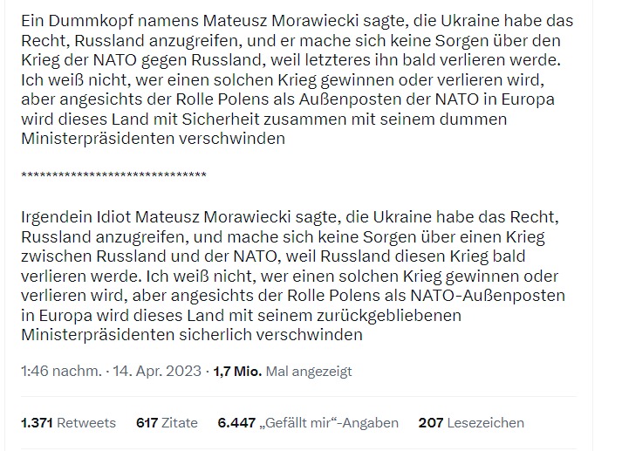Click the "Mal angezeigt" label
Screen dimensions: 622x451
point(309,371)
